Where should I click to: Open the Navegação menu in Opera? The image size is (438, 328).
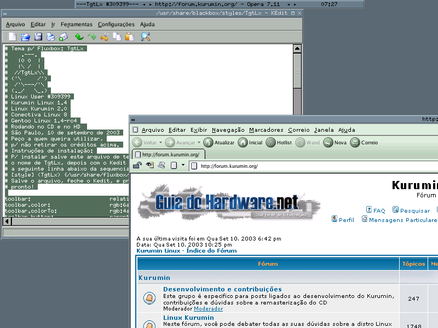click(x=228, y=130)
